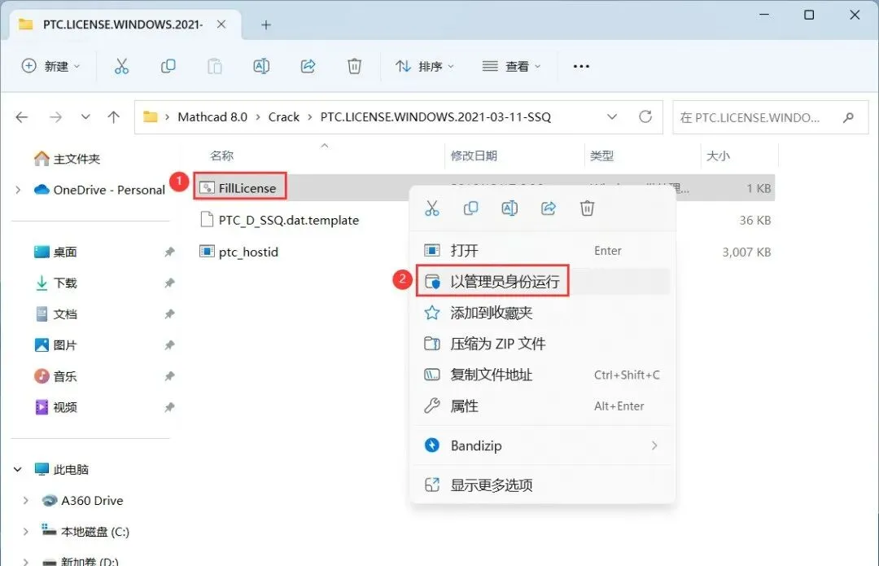Expand the address bar history dropdown
Screen dimensions: 879x566
click(612, 116)
